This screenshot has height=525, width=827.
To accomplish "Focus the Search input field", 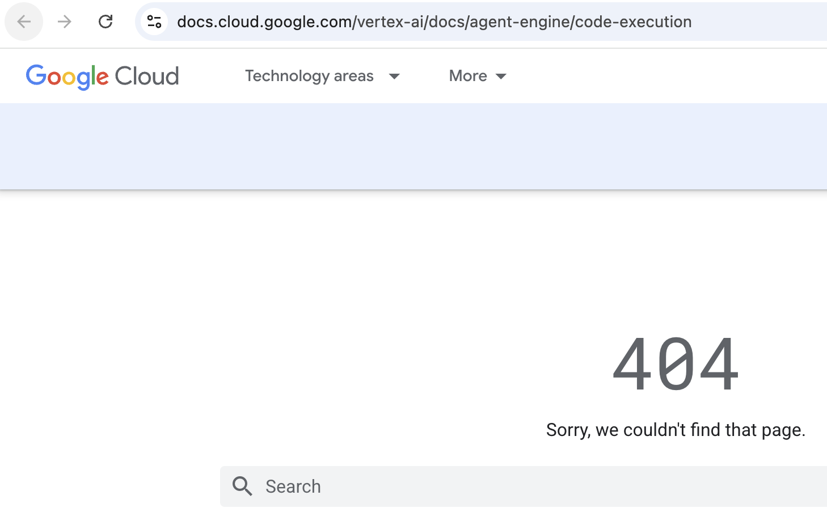I will coord(524,486).
